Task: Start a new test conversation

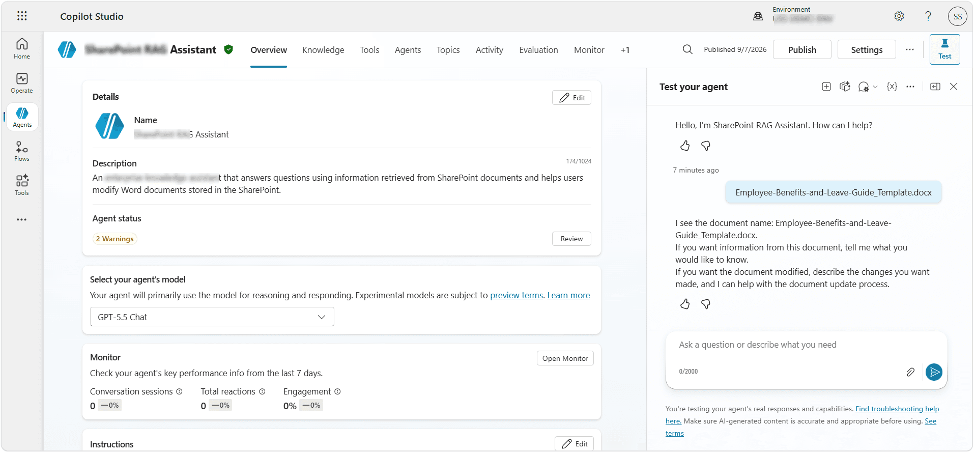Action: 826,87
